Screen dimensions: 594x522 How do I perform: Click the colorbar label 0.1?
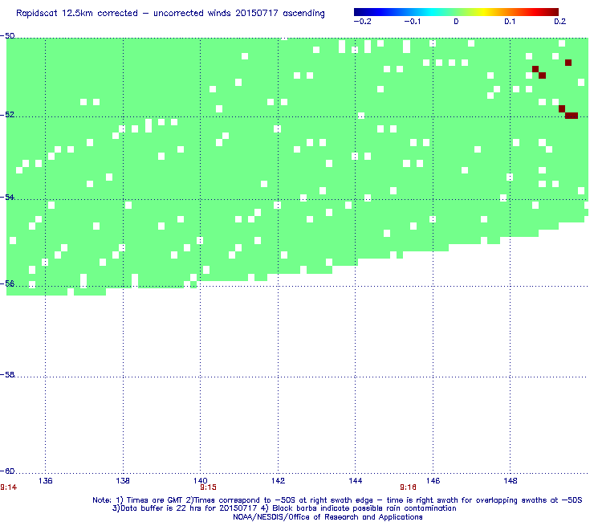[510, 22]
